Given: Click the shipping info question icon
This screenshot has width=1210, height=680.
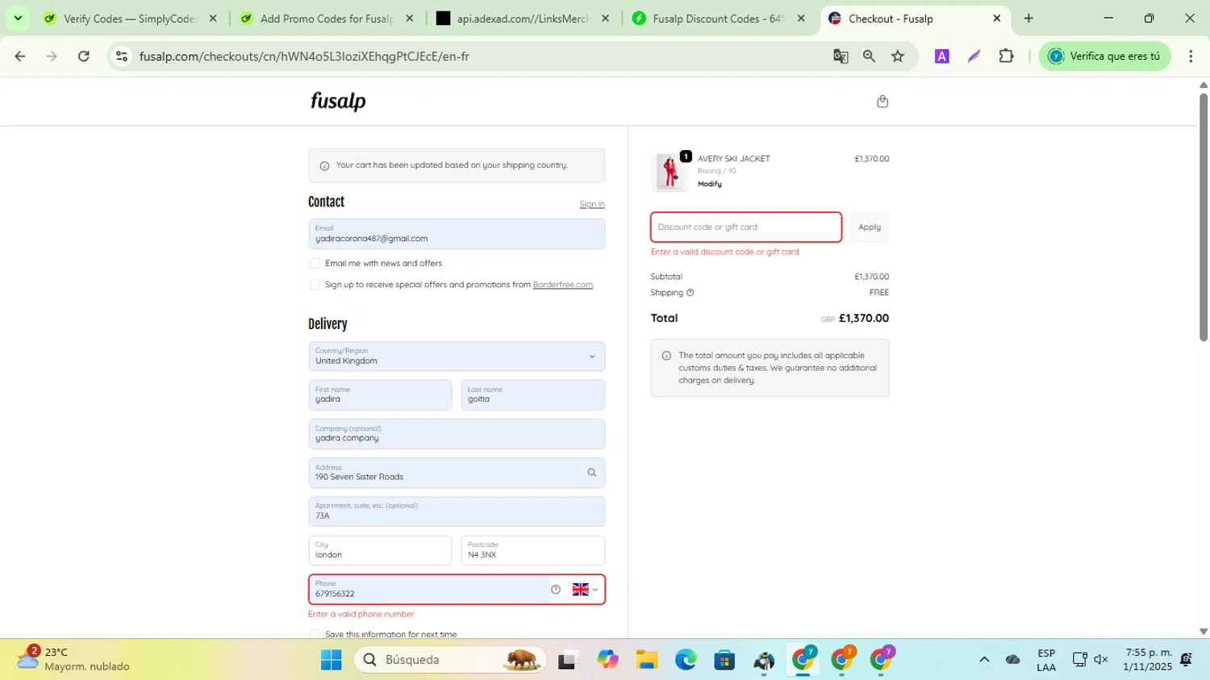Looking at the screenshot, I should pos(690,293).
